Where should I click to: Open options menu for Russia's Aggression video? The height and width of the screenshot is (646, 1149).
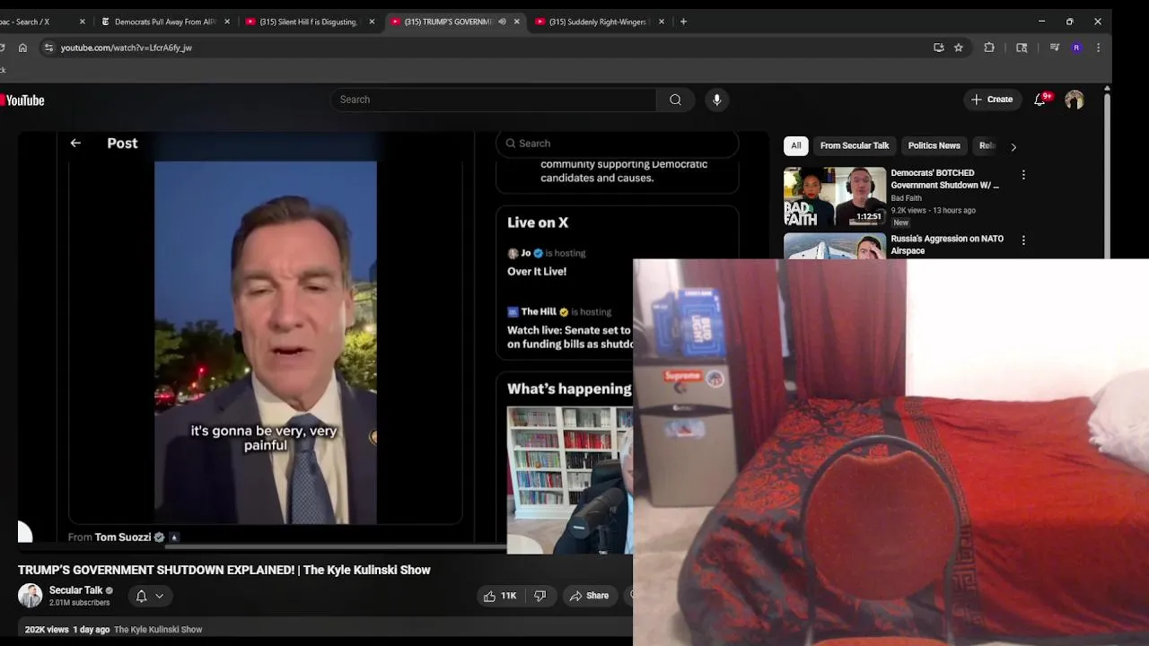1023,240
